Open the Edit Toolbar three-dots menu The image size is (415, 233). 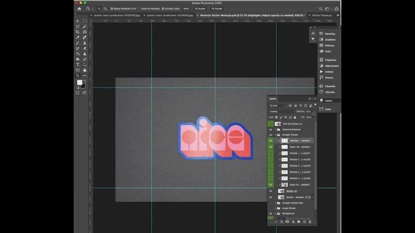(85, 76)
